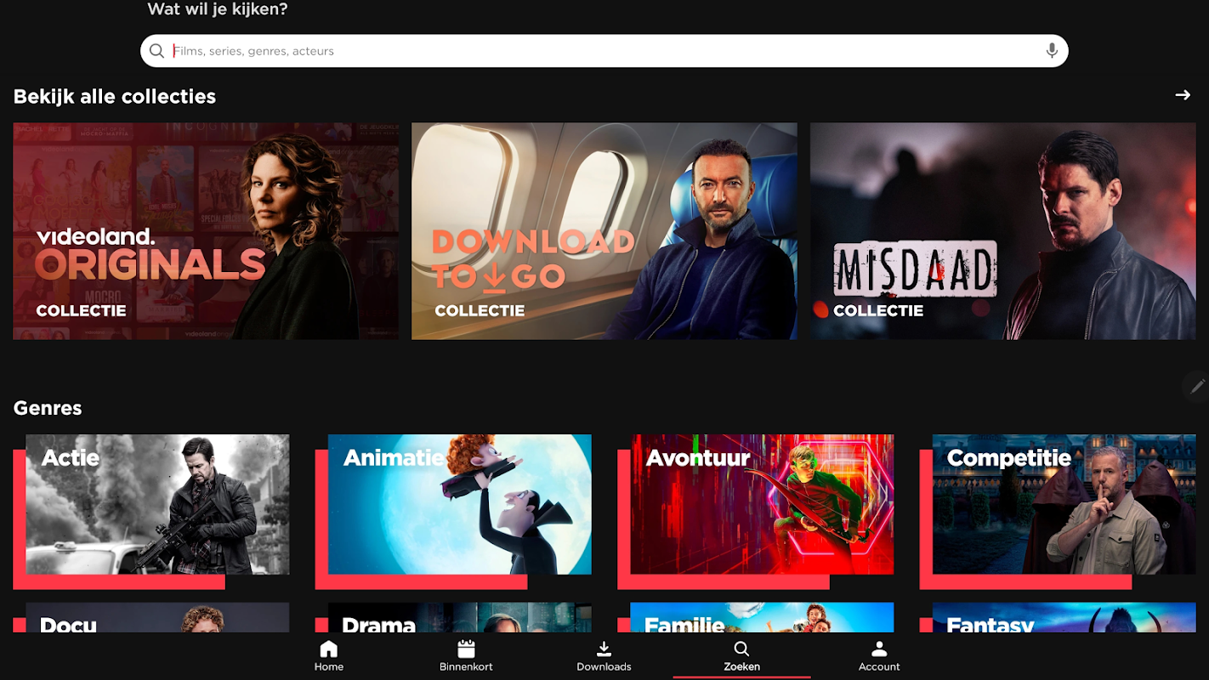Click the Downloads arrow icon
The image size is (1209, 680).
(x=604, y=649)
